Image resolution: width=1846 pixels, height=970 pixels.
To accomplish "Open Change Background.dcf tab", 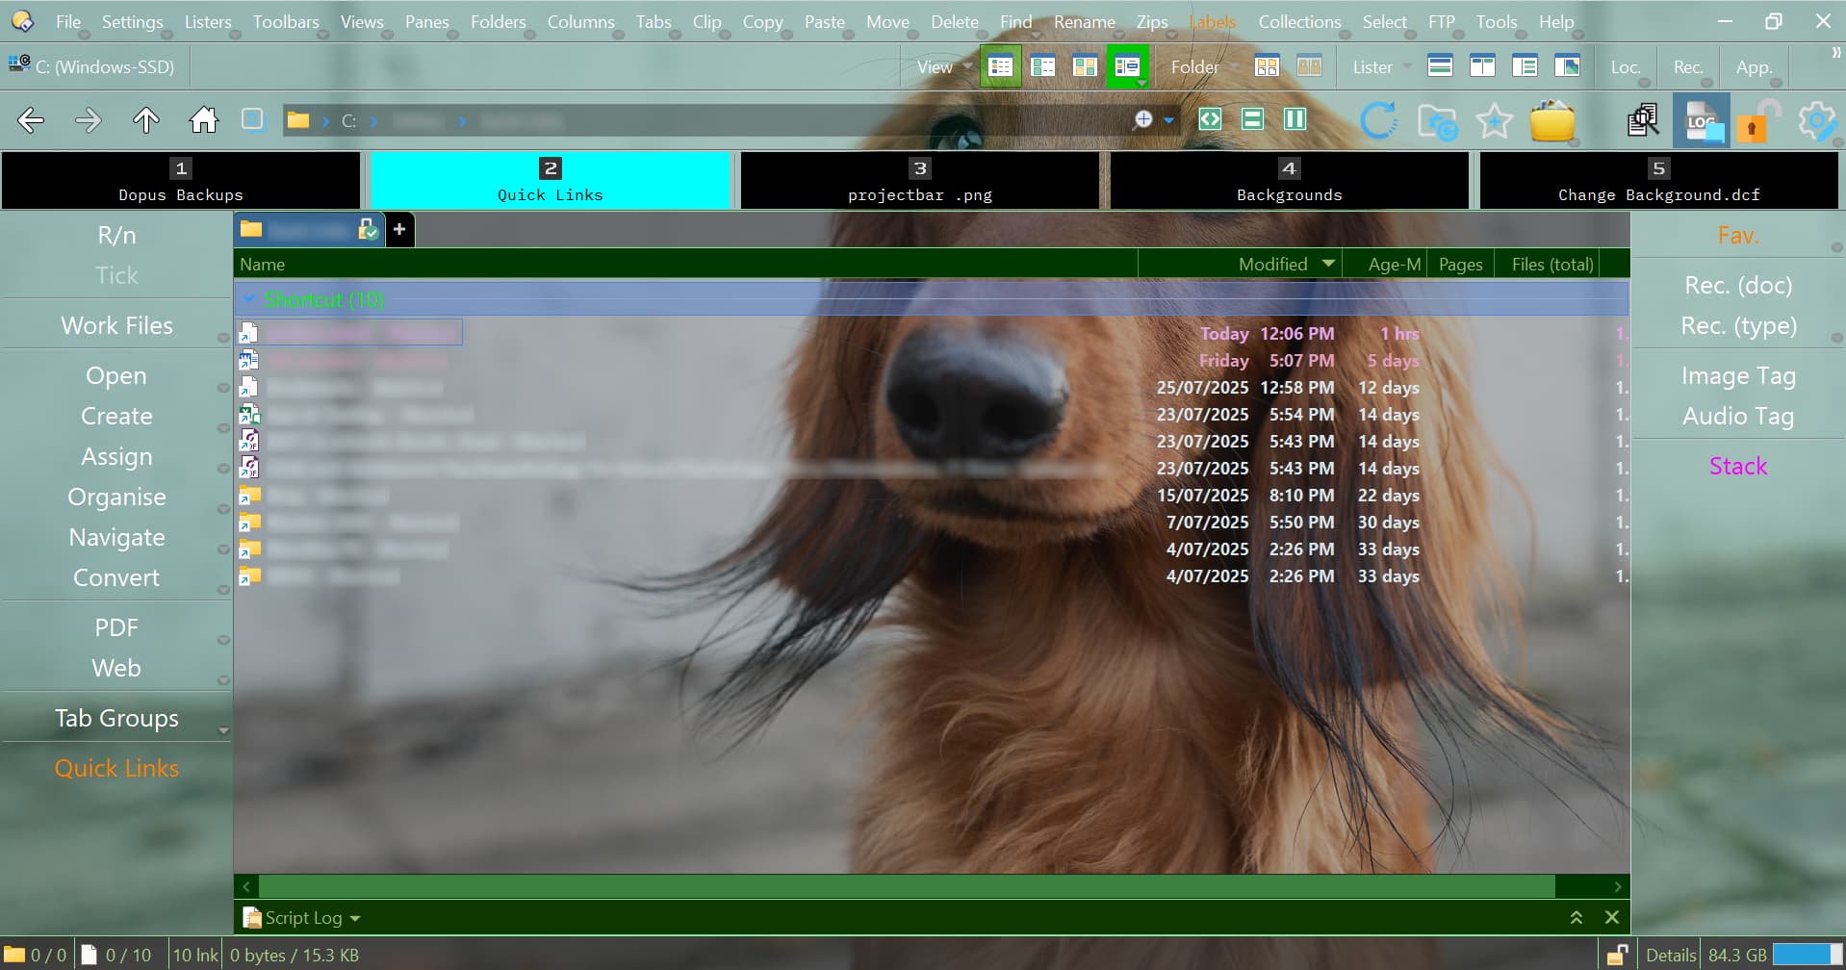I will coord(1658,180).
